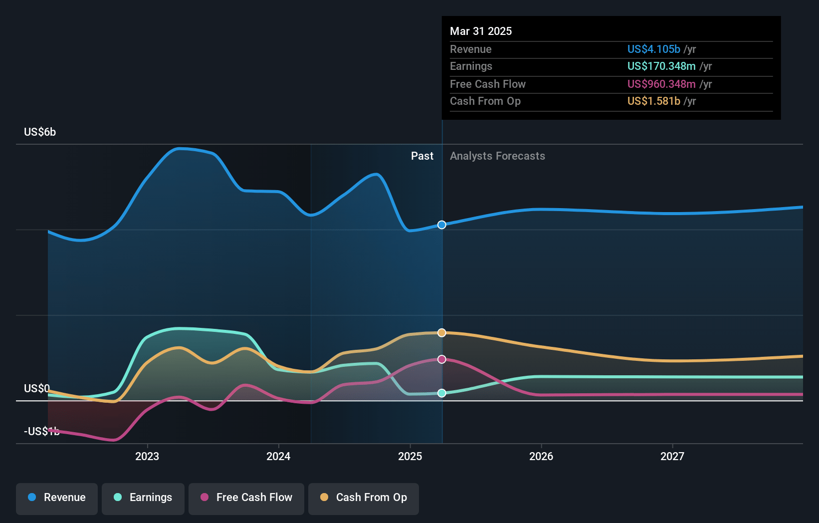Screen dimensions: 819x523
Task: Click the Analysts Forecasts label
Action: click(497, 156)
